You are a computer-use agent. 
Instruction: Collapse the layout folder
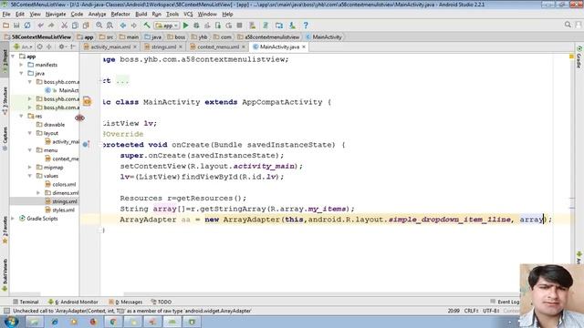(30, 133)
